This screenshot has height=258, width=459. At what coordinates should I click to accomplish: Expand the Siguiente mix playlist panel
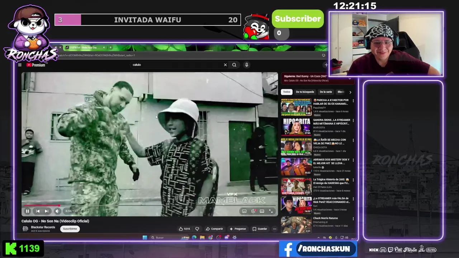350,78
